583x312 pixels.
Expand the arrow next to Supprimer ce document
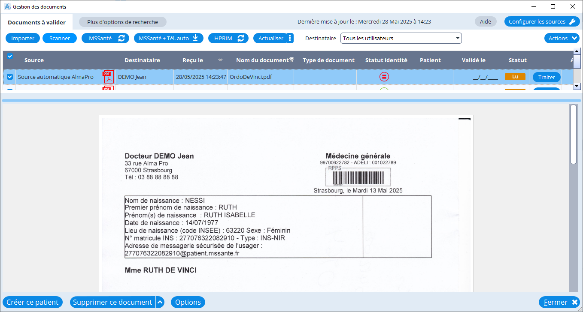pyautogui.click(x=160, y=302)
